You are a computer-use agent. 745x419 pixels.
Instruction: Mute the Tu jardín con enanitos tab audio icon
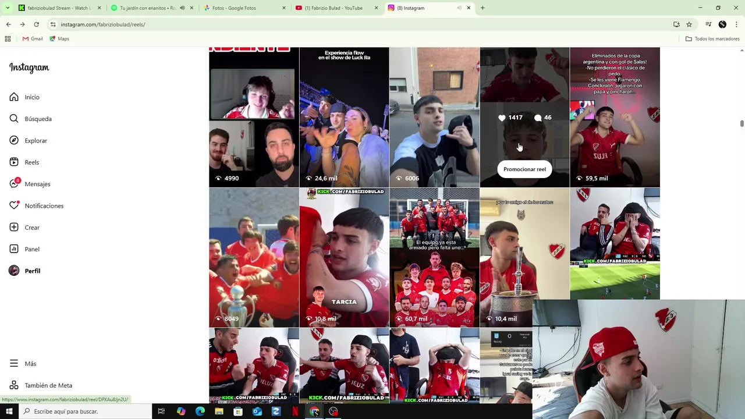182,8
